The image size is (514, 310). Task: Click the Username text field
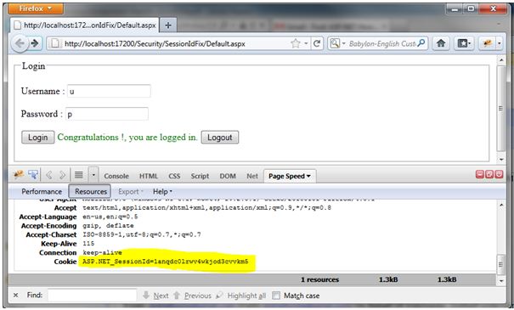(x=109, y=91)
